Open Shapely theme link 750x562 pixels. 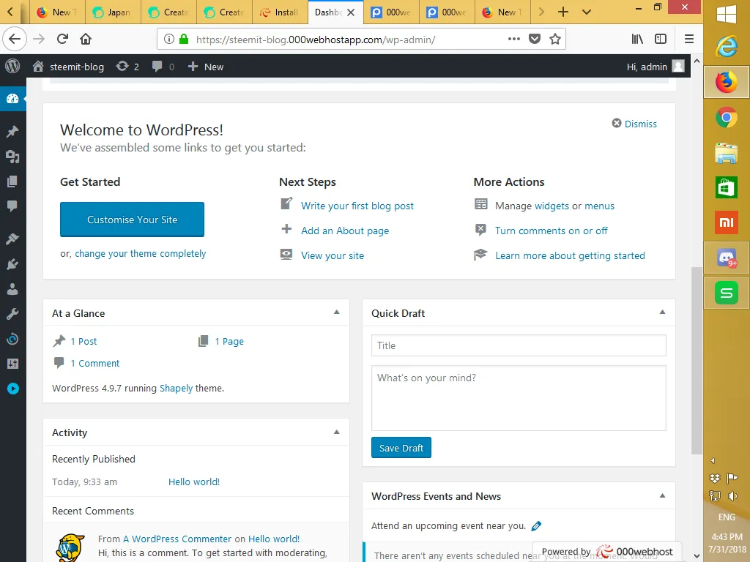pos(176,388)
